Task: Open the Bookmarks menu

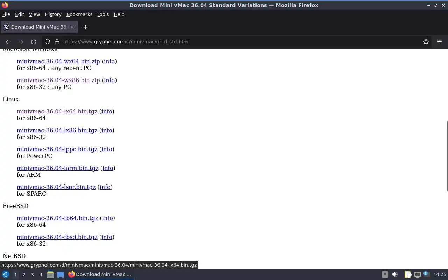Action: pos(79,14)
